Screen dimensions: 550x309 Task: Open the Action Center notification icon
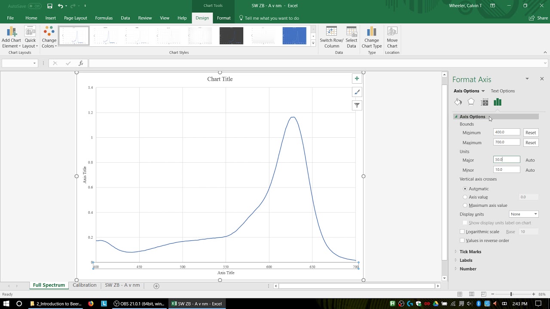pos(538,303)
